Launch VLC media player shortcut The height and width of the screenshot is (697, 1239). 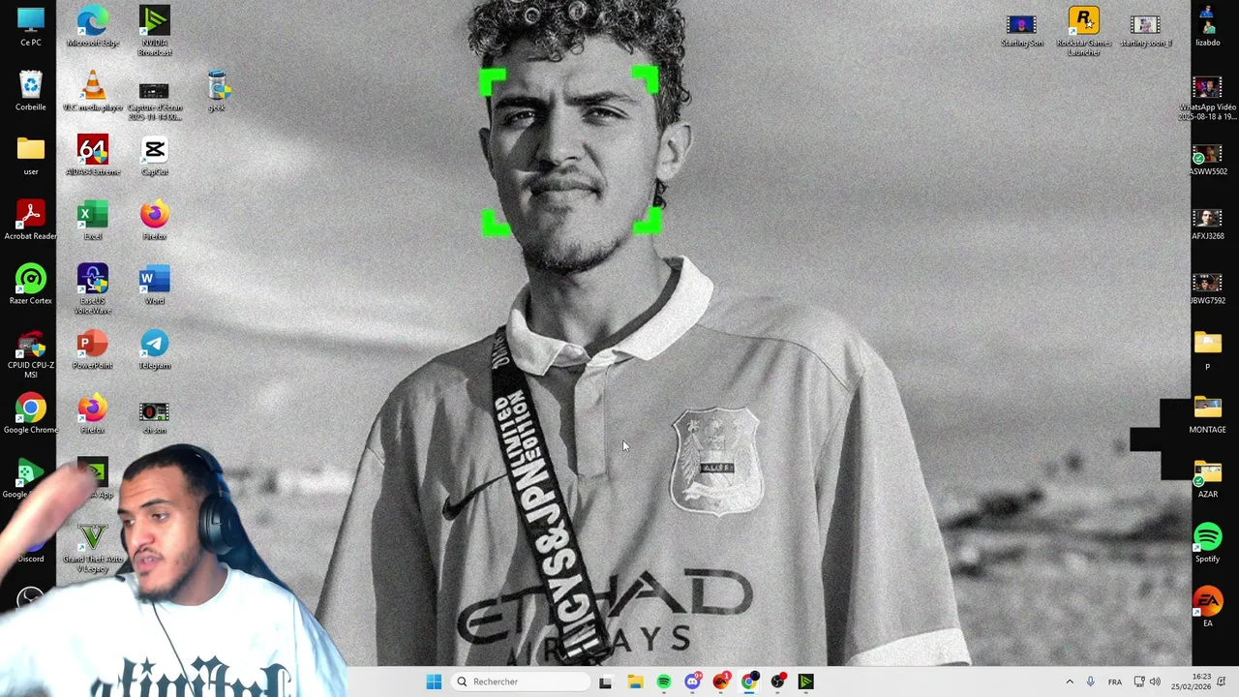(x=93, y=91)
